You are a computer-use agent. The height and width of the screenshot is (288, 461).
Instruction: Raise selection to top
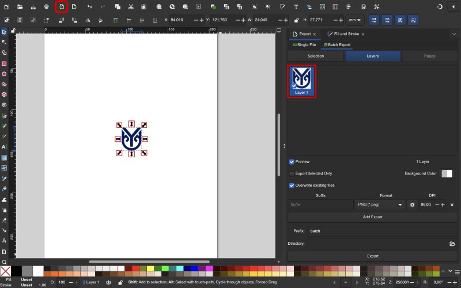pos(116,20)
